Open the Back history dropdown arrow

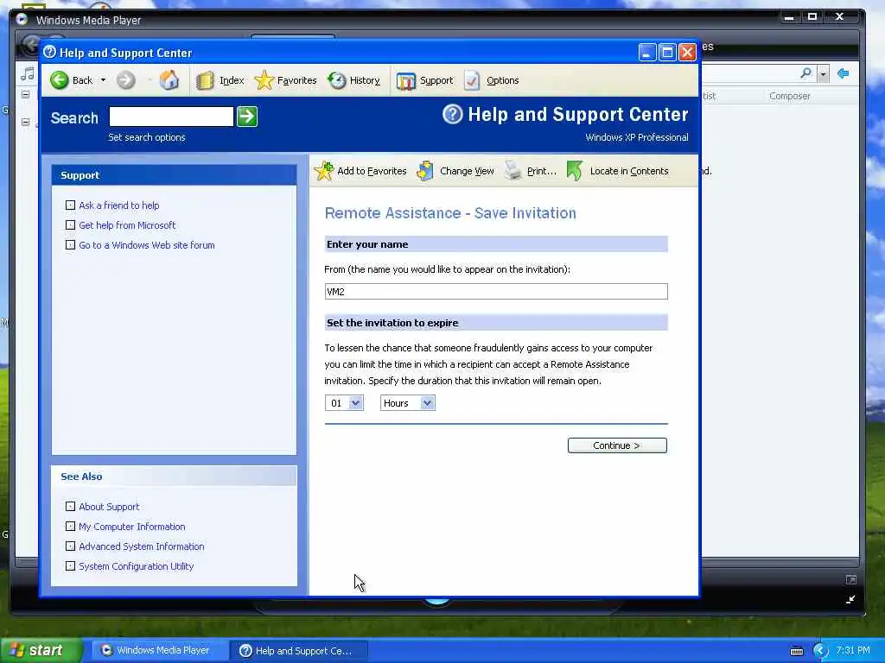tap(104, 80)
